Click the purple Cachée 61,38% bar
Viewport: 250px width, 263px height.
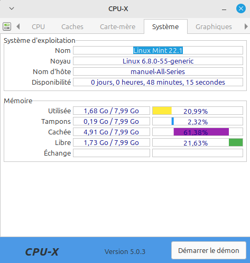198,132
